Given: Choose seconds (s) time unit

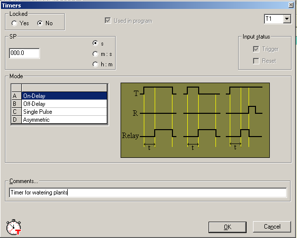Looking at the screenshot, I should [x=95, y=44].
